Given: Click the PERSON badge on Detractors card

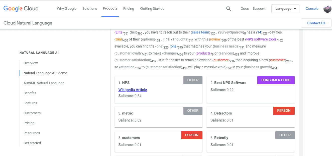Looking at the screenshot, I should pos(284,110).
